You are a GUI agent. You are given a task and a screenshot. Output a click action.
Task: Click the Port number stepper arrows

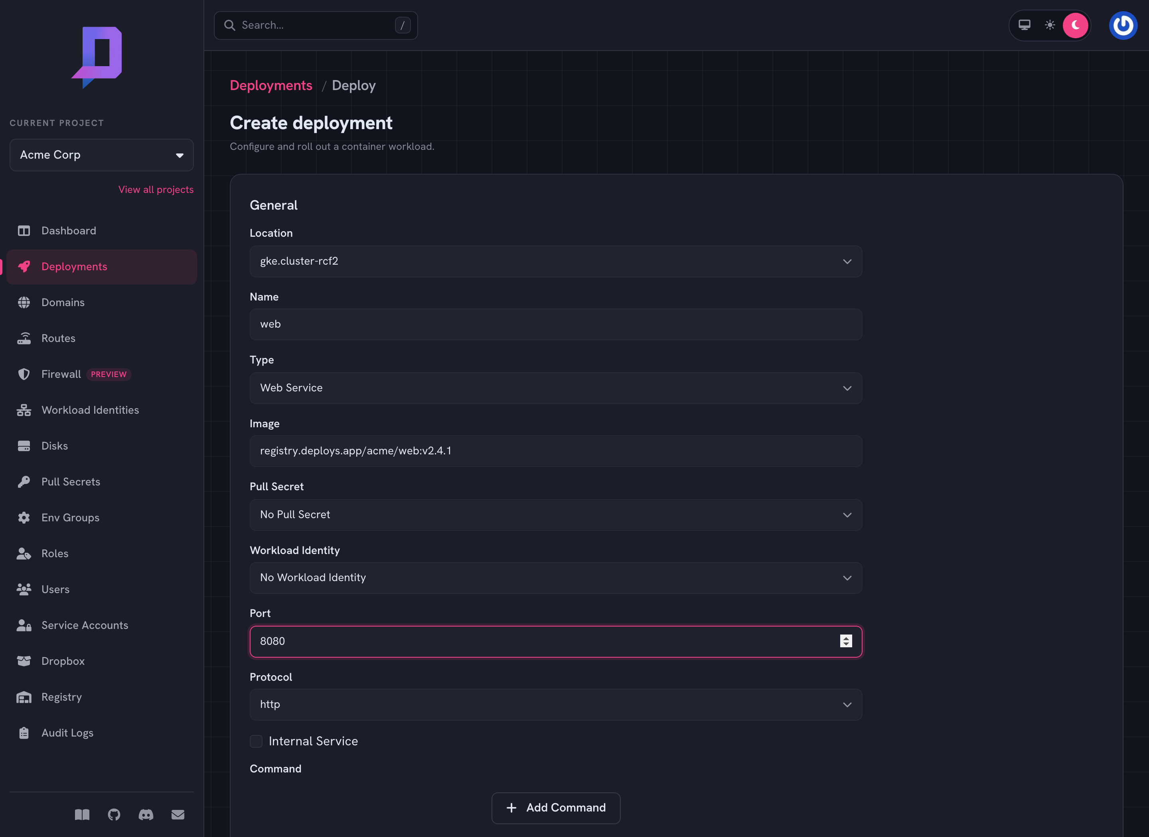click(846, 641)
